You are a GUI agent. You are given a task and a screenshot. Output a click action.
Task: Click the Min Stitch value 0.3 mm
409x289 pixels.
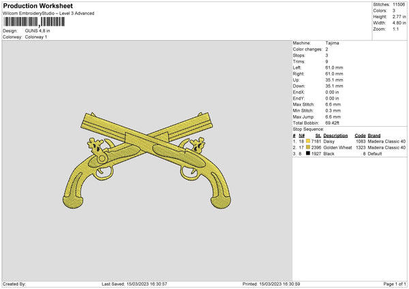[x=333, y=110]
